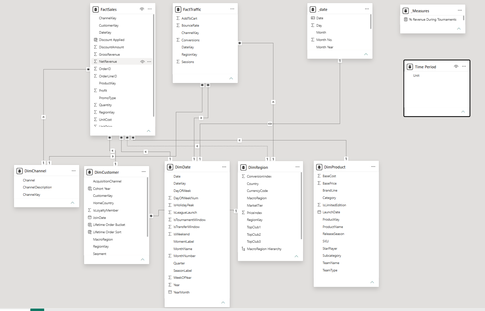Open FactTraffic table more options menu
Image resolution: width=485 pixels, height=311 pixels.
click(x=232, y=9)
